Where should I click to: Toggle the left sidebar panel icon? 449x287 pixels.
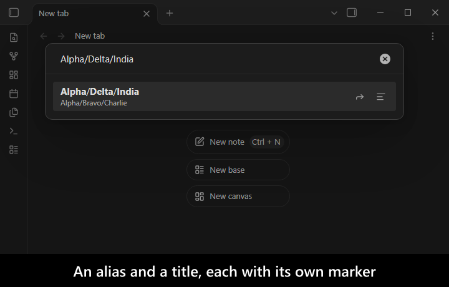point(14,12)
